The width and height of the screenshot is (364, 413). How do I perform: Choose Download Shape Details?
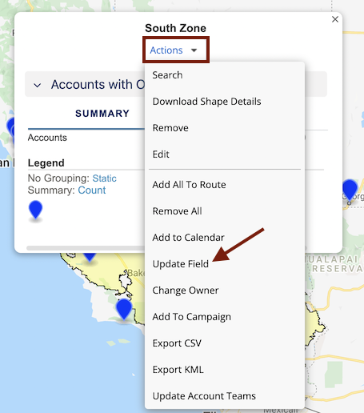(x=206, y=102)
